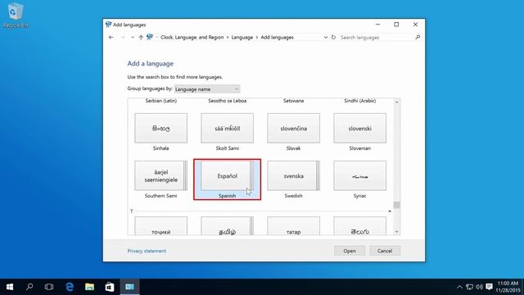
Task: Maximize the Add languages window
Action: coord(396,25)
